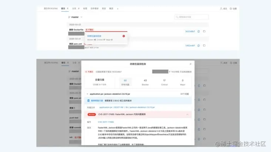Copy hash icon beside 5632d8b7

click(x=198, y=31)
